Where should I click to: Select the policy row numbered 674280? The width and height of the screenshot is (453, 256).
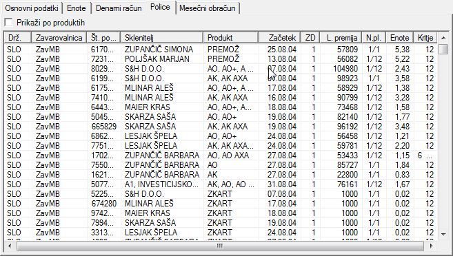click(221, 204)
